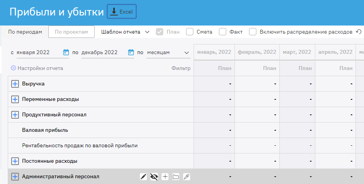Enable the Факт checkbox

pyautogui.click(x=223, y=32)
